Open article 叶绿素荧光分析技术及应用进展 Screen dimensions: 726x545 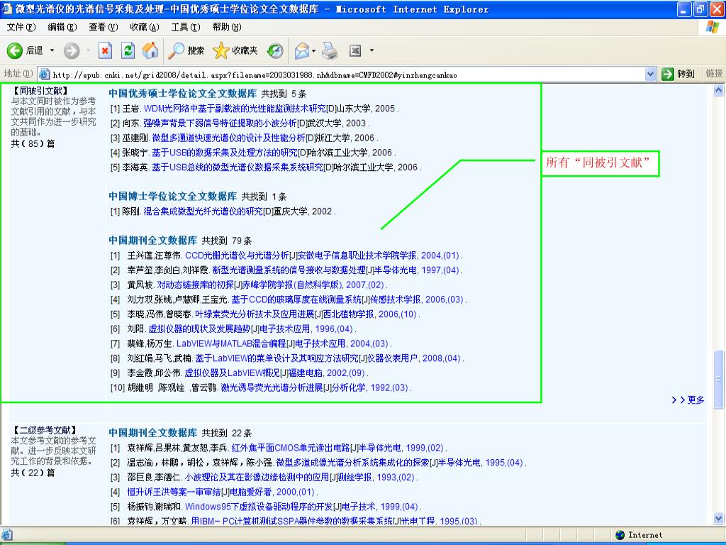[255, 314]
